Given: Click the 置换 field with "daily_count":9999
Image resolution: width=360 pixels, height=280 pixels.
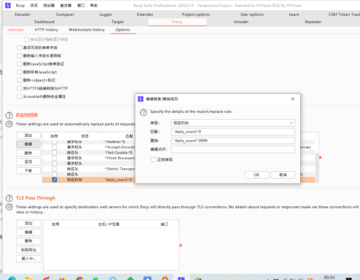Looking at the screenshot, I should click(x=233, y=140).
